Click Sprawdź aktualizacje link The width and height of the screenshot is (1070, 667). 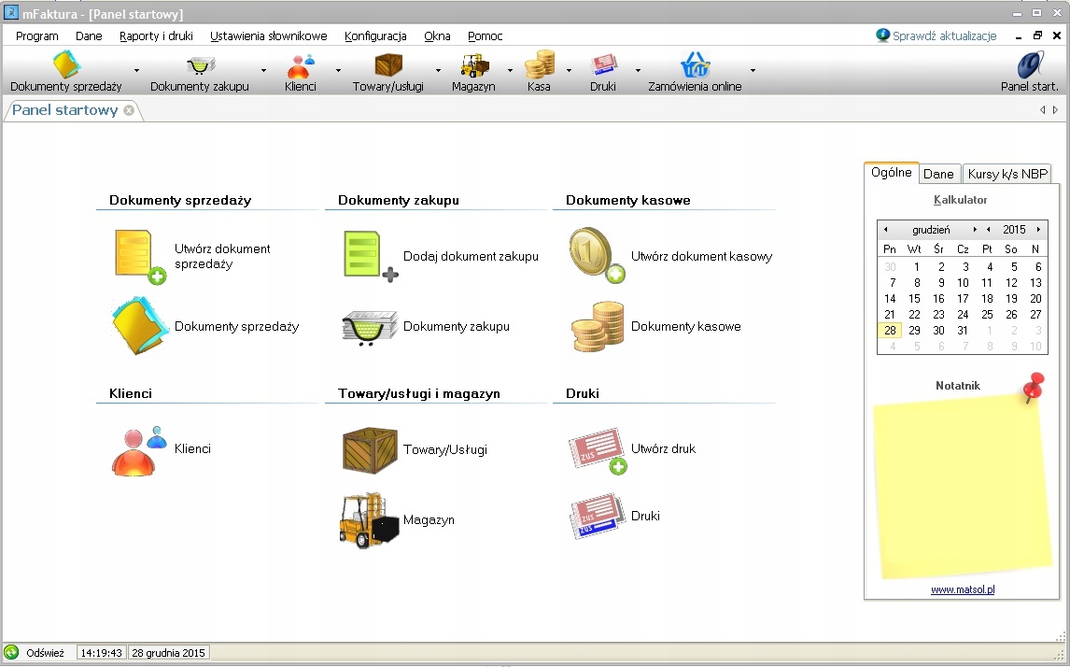click(x=944, y=36)
